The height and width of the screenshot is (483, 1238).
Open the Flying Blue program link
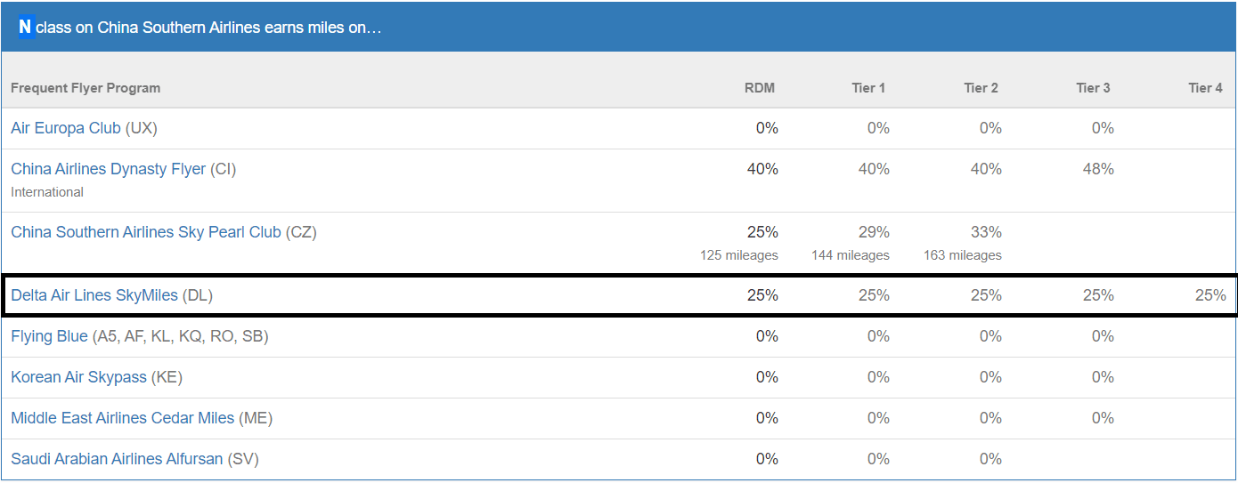50,336
